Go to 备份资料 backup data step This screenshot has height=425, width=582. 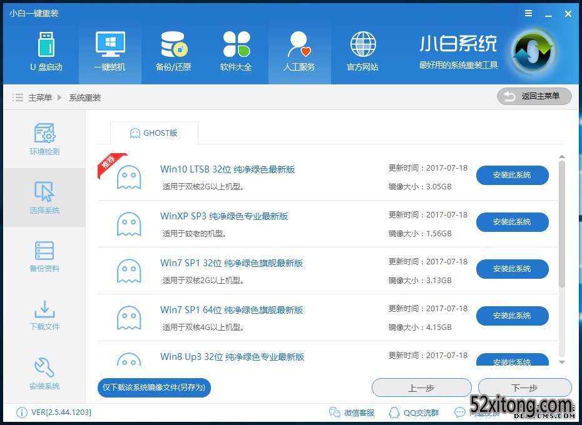pyautogui.click(x=44, y=257)
